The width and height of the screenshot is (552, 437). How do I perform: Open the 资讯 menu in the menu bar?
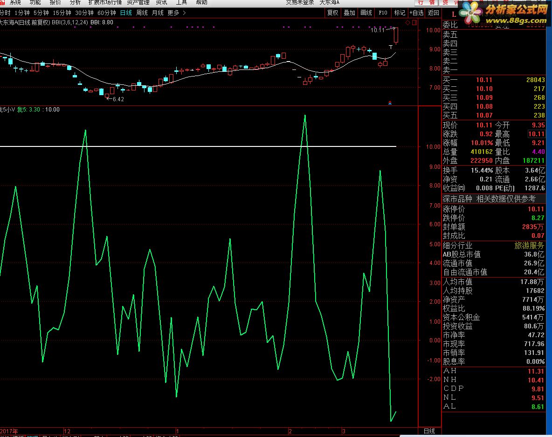point(162,3)
